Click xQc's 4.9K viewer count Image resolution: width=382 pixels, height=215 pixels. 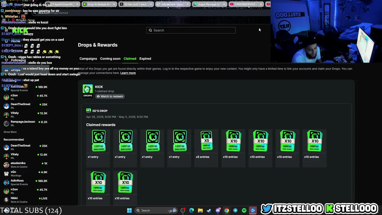[x=44, y=172]
